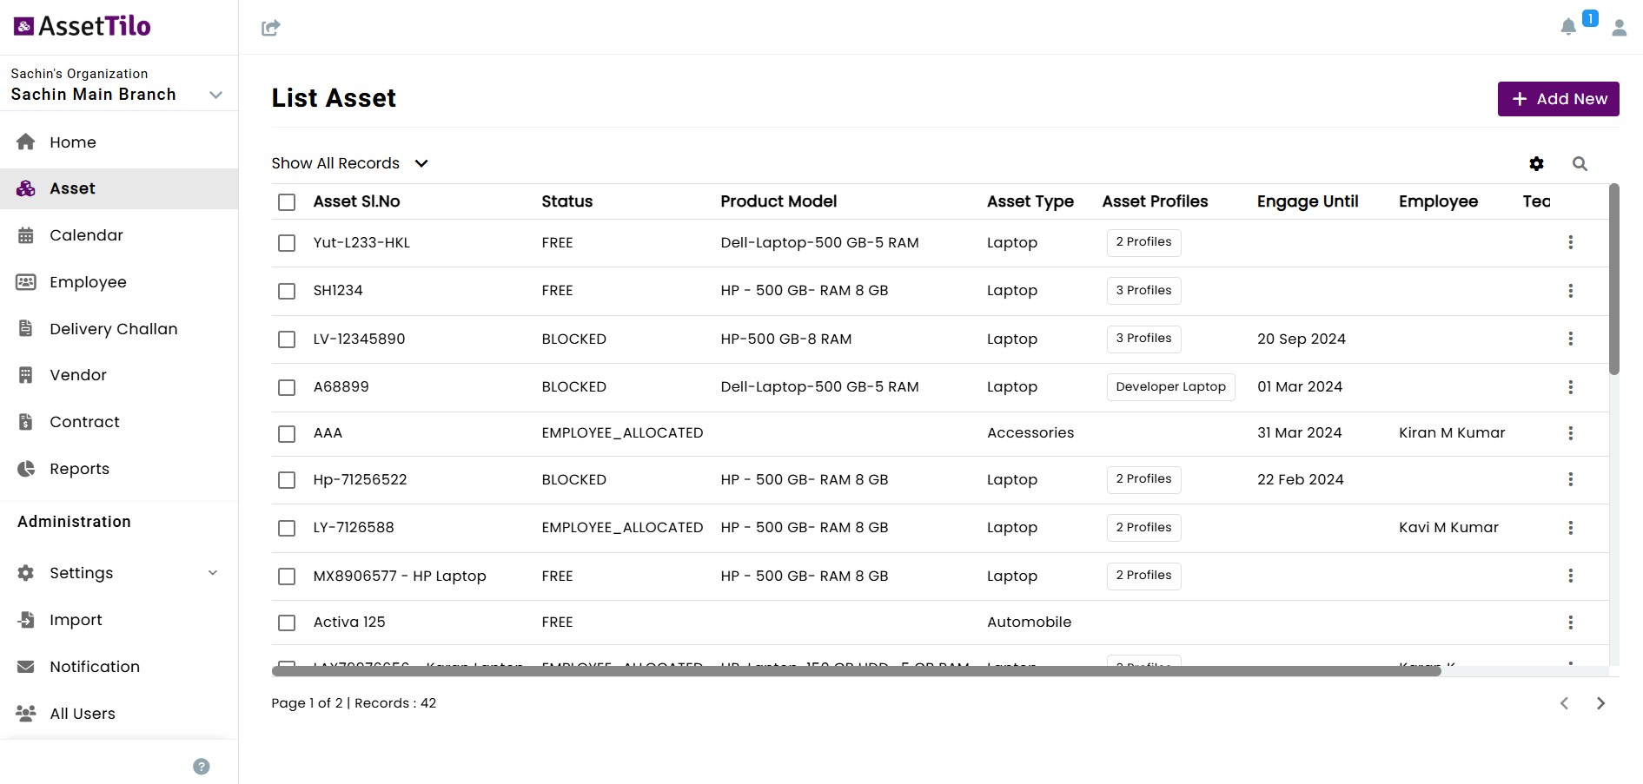The image size is (1643, 784).
Task: Open three-dot menu for Activa 125 row
Action: click(x=1570, y=623)
